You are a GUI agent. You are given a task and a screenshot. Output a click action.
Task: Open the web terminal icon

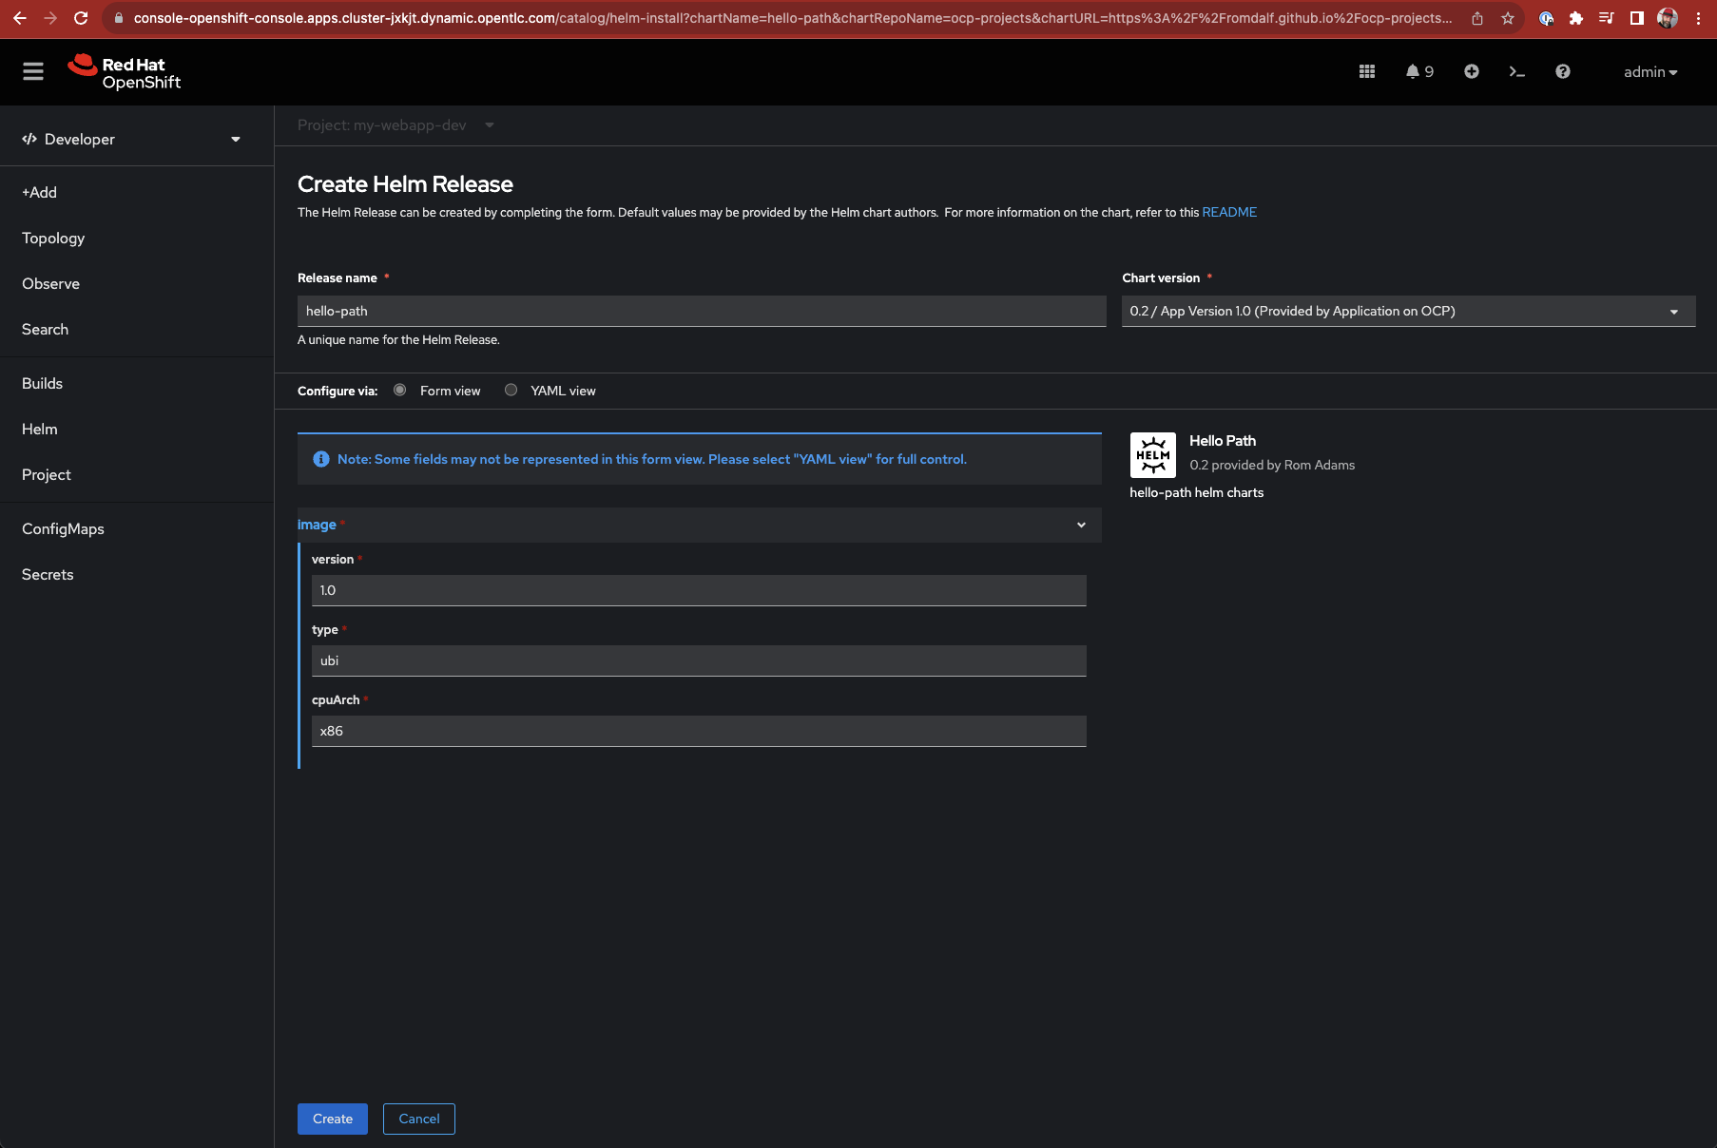click(1516, 71)
